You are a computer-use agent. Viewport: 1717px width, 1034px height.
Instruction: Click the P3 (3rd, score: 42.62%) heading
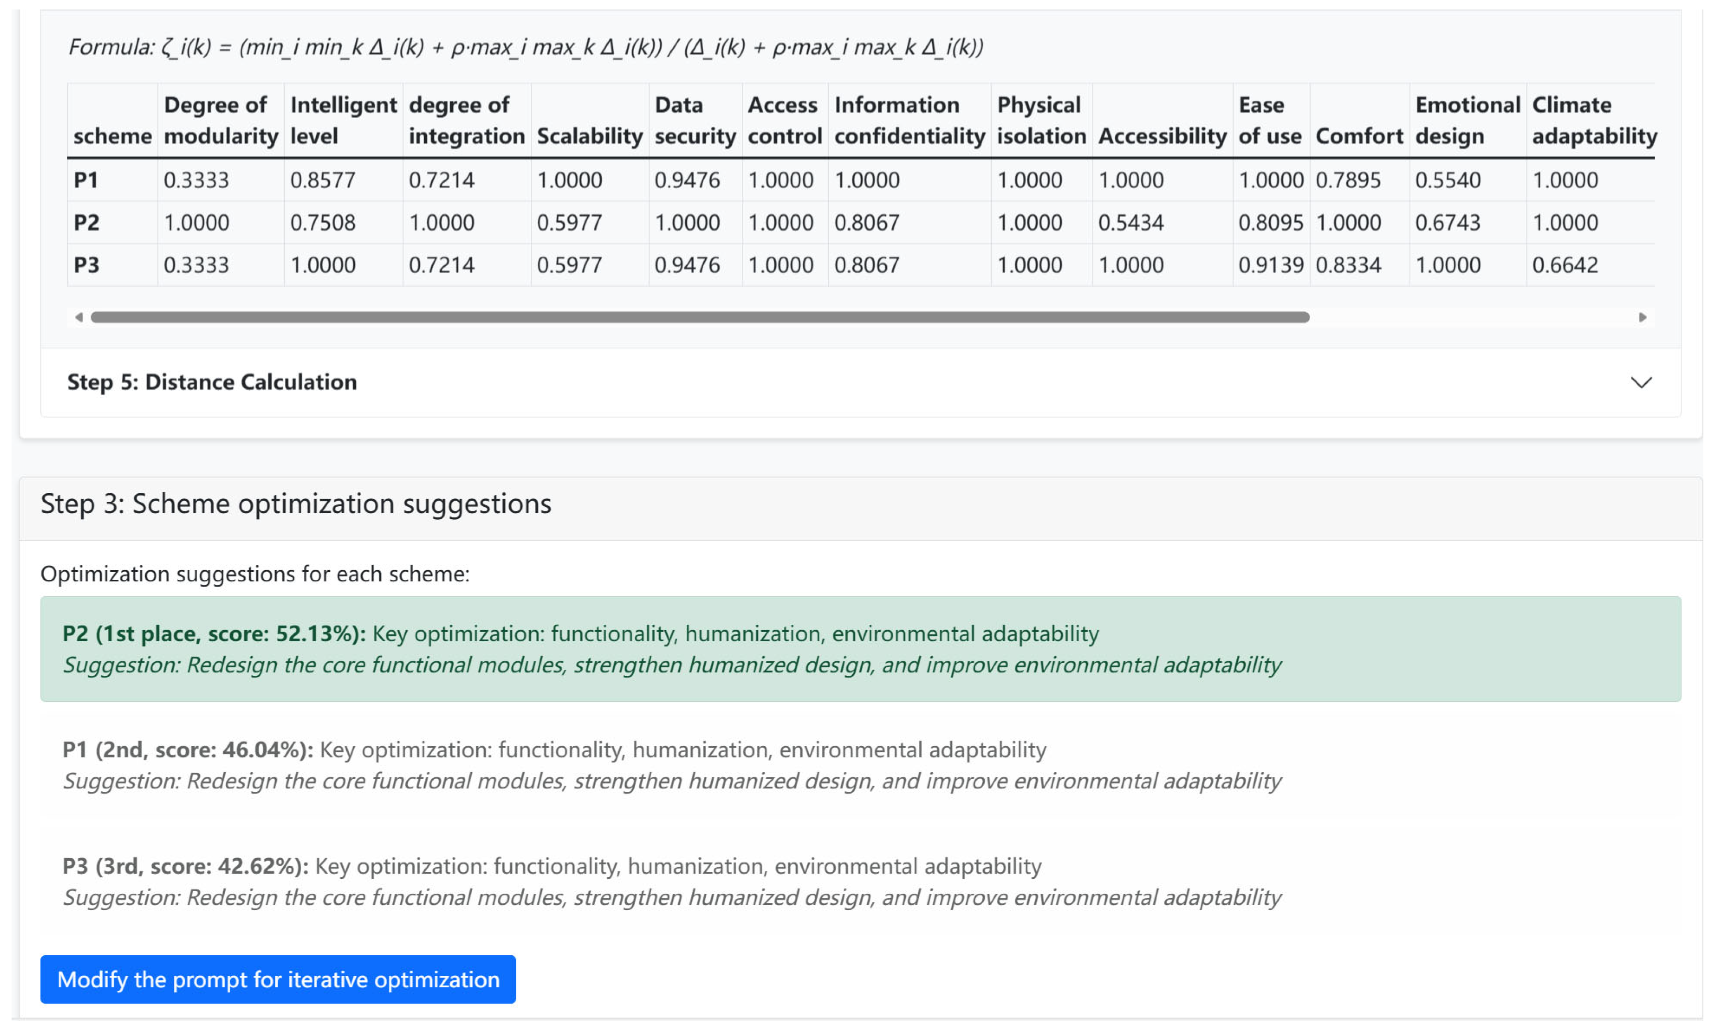[x=185, y=866]
